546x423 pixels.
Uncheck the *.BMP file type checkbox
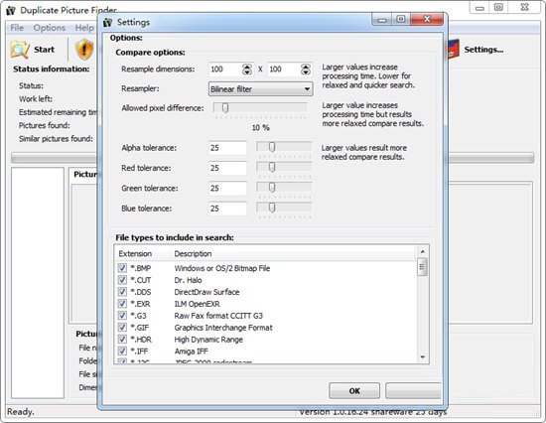(122, 268)
